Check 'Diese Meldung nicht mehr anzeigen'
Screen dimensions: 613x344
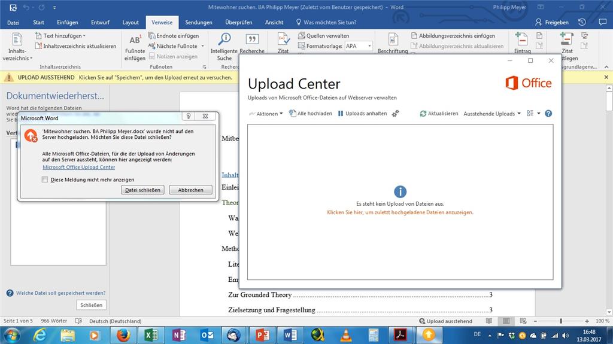[x=44, y=179]
